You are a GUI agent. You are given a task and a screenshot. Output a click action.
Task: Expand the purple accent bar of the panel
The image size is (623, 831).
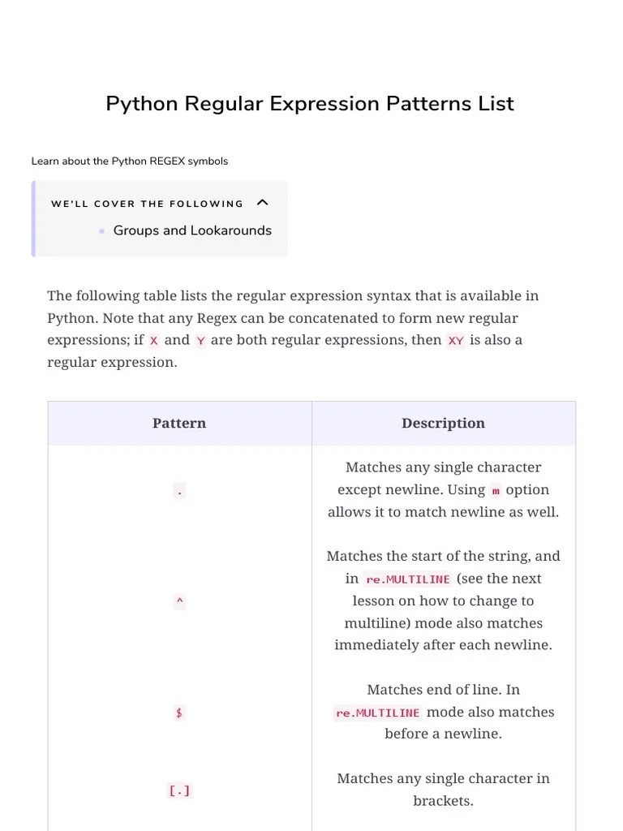pyautogui.click(x=33, y=217)
